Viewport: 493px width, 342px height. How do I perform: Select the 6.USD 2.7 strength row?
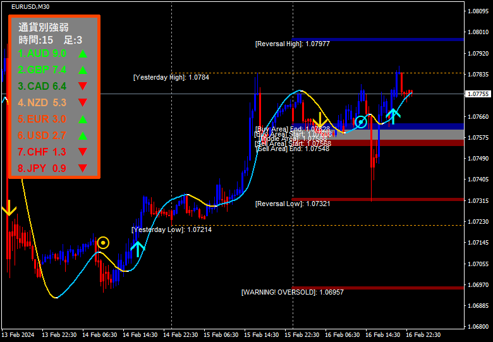[42, 135]
